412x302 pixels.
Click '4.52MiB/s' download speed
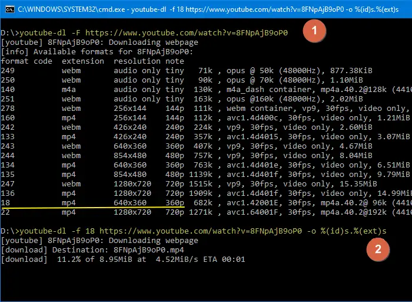(177, 260)
